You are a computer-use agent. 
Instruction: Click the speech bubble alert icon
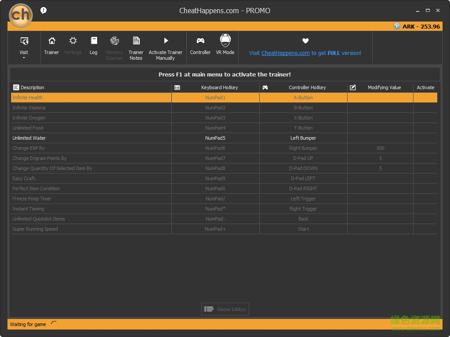coord(44,11)
